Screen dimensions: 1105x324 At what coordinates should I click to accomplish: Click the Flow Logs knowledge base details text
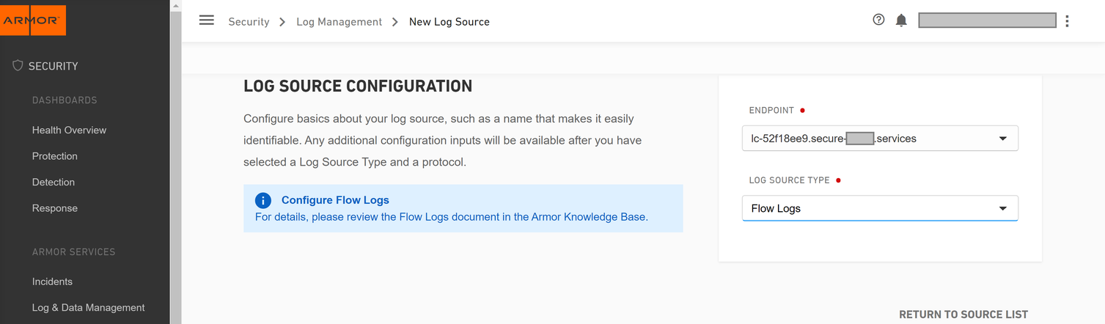click(452, 217)
